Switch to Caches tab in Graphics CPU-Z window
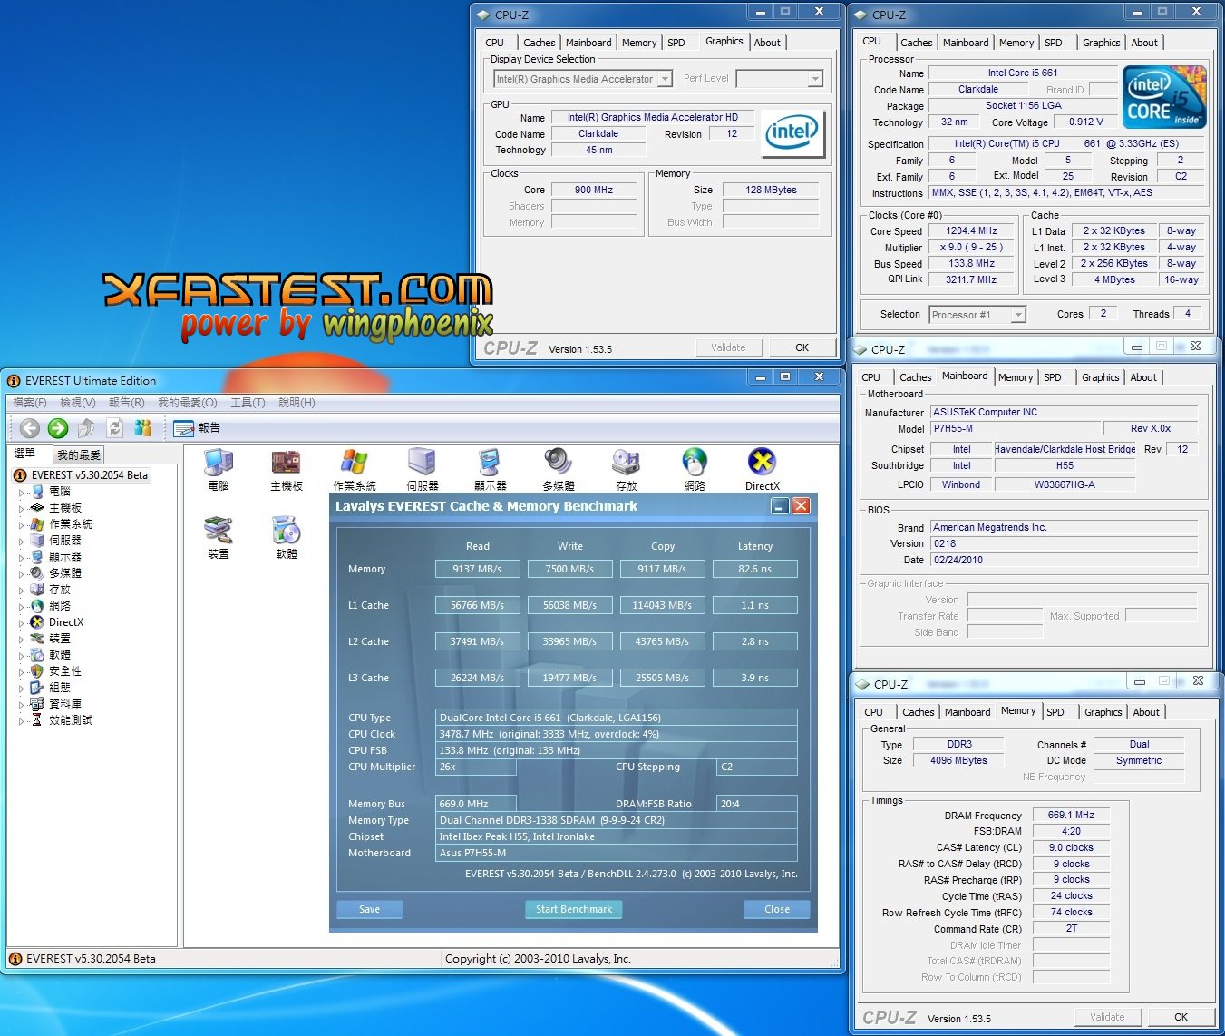Viewport: 1225px width, 1036px height. click(539, 43)
